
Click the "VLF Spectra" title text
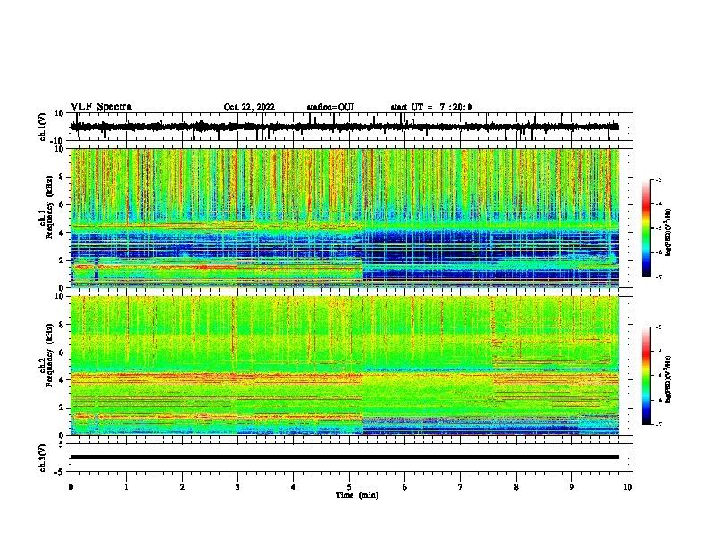point(101,107)
